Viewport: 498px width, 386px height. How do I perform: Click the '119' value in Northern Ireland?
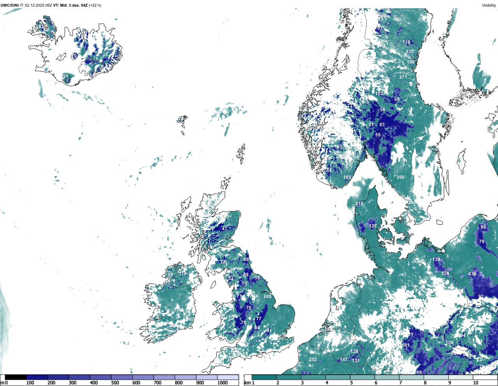click(182, 273)
